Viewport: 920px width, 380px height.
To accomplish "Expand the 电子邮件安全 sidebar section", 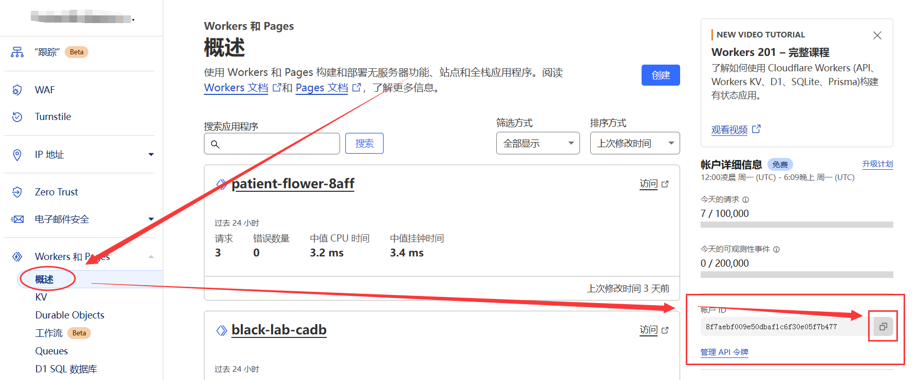I will [x=151, y=219].
